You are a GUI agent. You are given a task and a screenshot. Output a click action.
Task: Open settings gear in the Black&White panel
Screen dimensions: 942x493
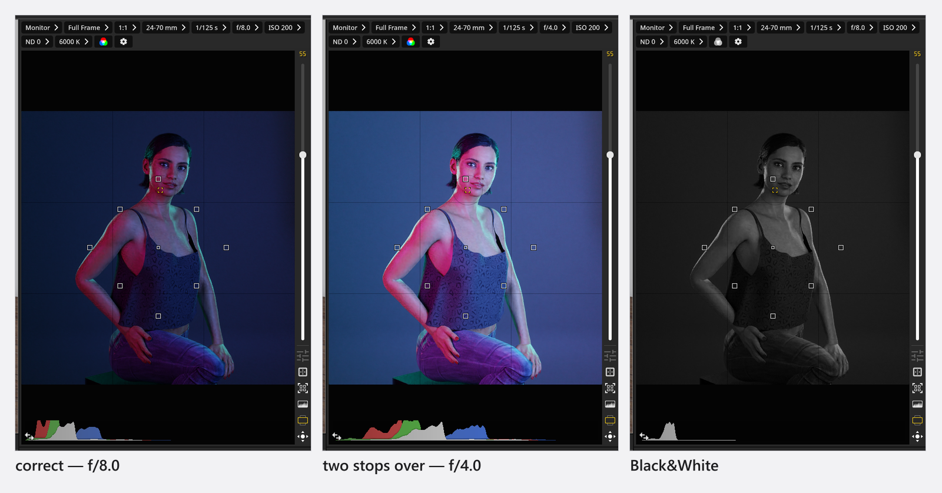[x=738, y=42]
